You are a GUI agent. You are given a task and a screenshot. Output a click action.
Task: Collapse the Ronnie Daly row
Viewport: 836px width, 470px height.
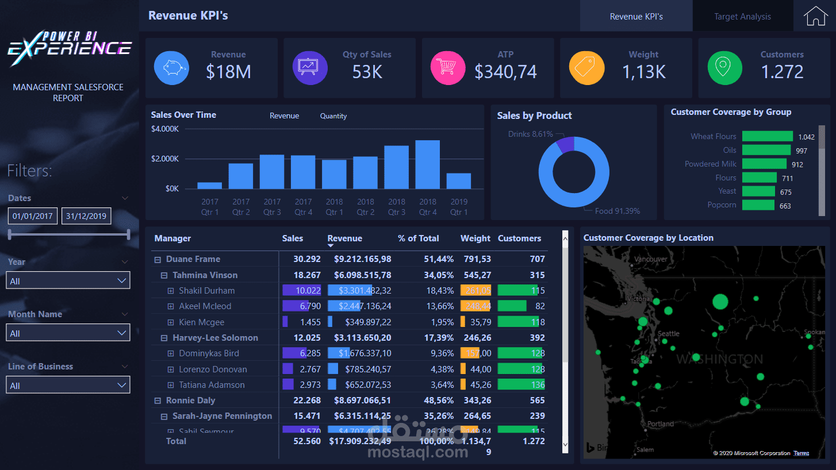(158, 400)
